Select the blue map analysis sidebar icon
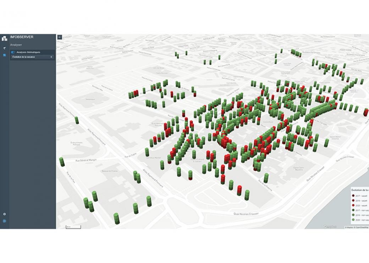This screenshot has width=369, height=263. coord(4,55)
